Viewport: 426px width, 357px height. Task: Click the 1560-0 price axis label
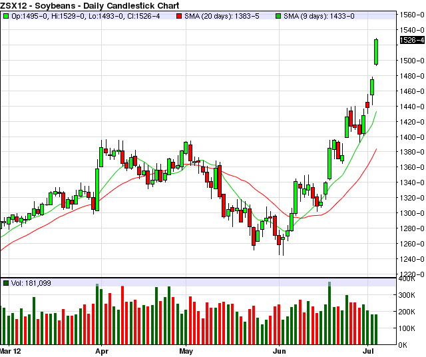pos(412,15)
